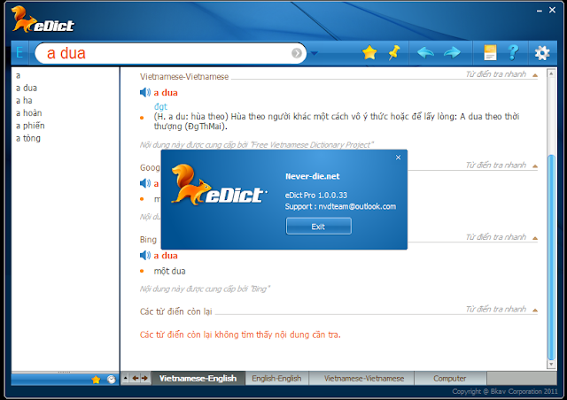Minimize the eDict window
Viewport: 567px width, 400px height.
tap(540, 11)
